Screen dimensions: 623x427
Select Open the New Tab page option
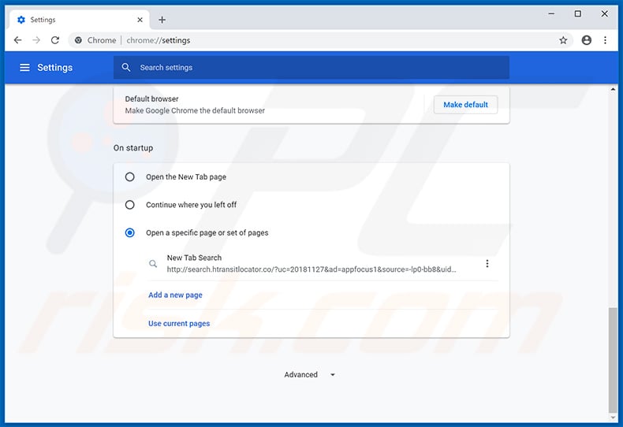pyautogui.click(x=129, y=177)
